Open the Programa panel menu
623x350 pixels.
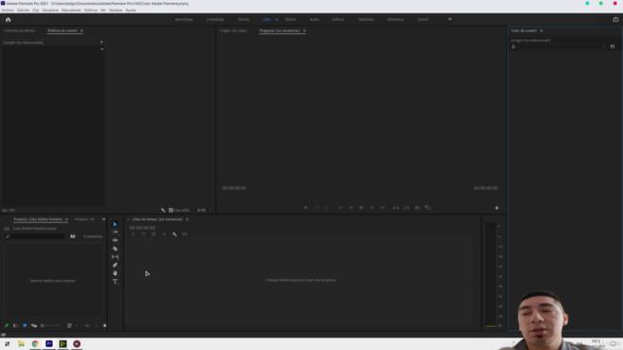click(x=305, y=30)
